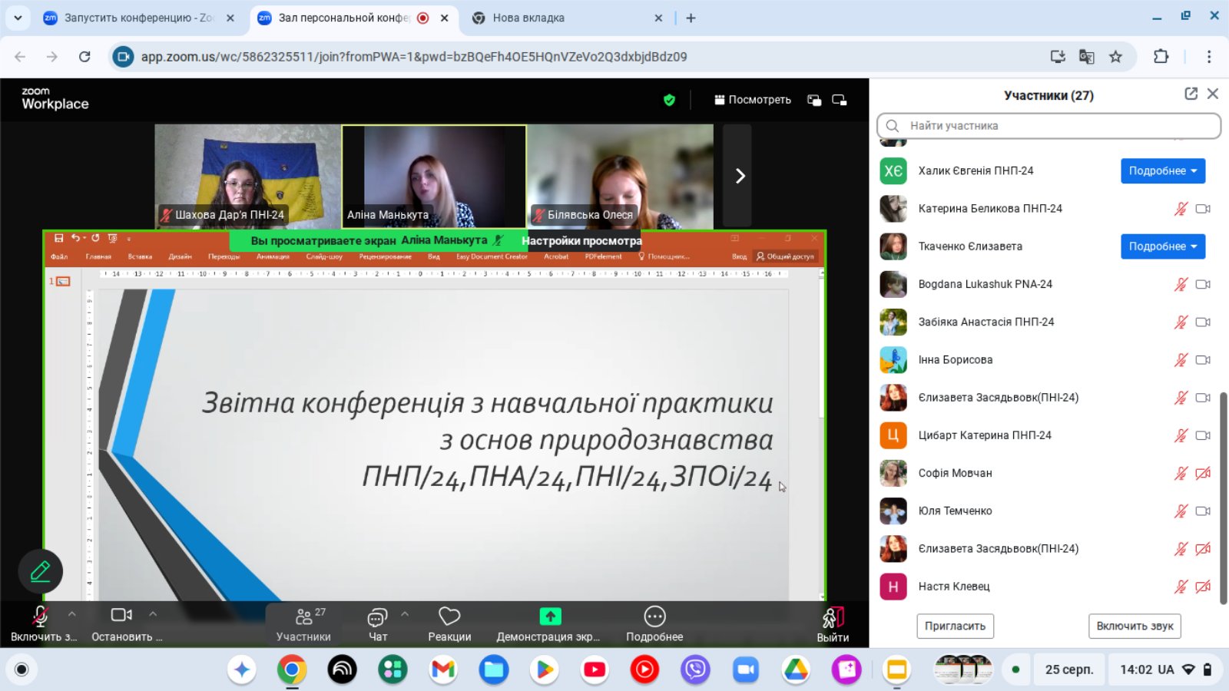This screenshot has width=1229, height=691.
Task: Stop video with camera button
Action: [121, 623]
